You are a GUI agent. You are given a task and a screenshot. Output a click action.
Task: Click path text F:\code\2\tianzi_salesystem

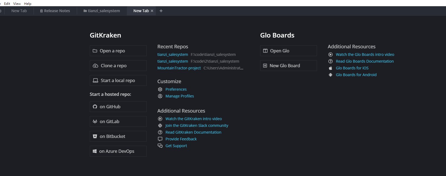click(215, 61)
